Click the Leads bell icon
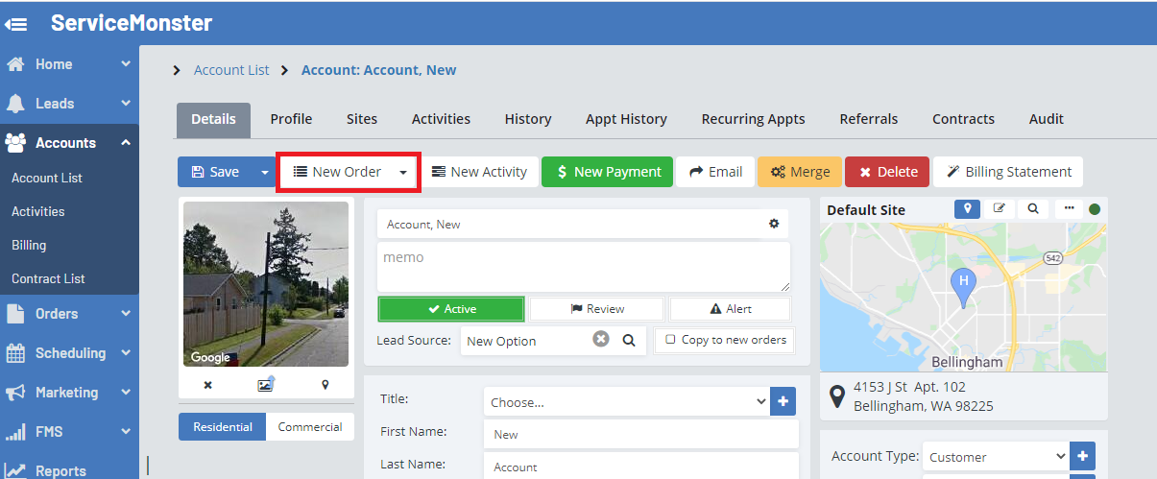Screen dimensions: 1157x479 coord(15,104)
